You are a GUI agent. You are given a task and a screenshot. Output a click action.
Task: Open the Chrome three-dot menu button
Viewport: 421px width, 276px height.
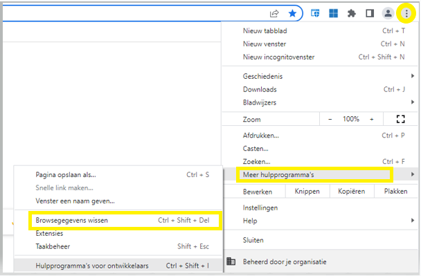(406, 13)
